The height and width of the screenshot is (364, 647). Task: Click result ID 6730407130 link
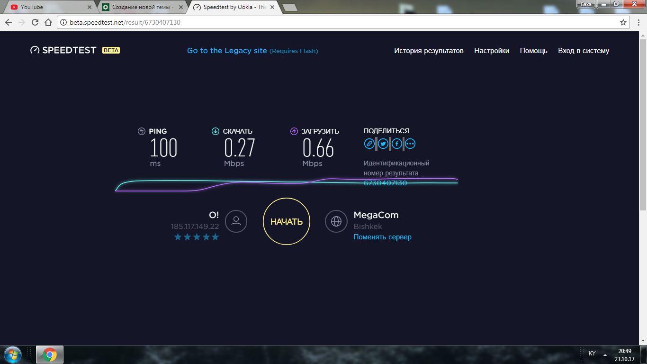pyautogui.click(x=385, y=183)
